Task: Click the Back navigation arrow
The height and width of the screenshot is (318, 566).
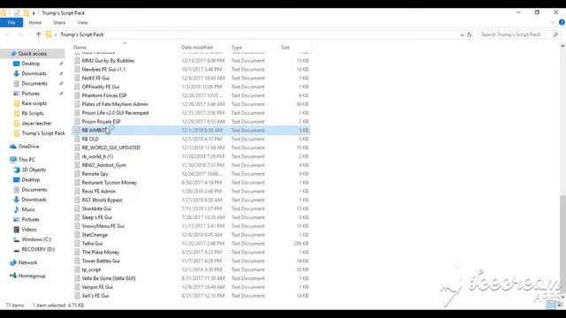Action: [x=8, y=34]
